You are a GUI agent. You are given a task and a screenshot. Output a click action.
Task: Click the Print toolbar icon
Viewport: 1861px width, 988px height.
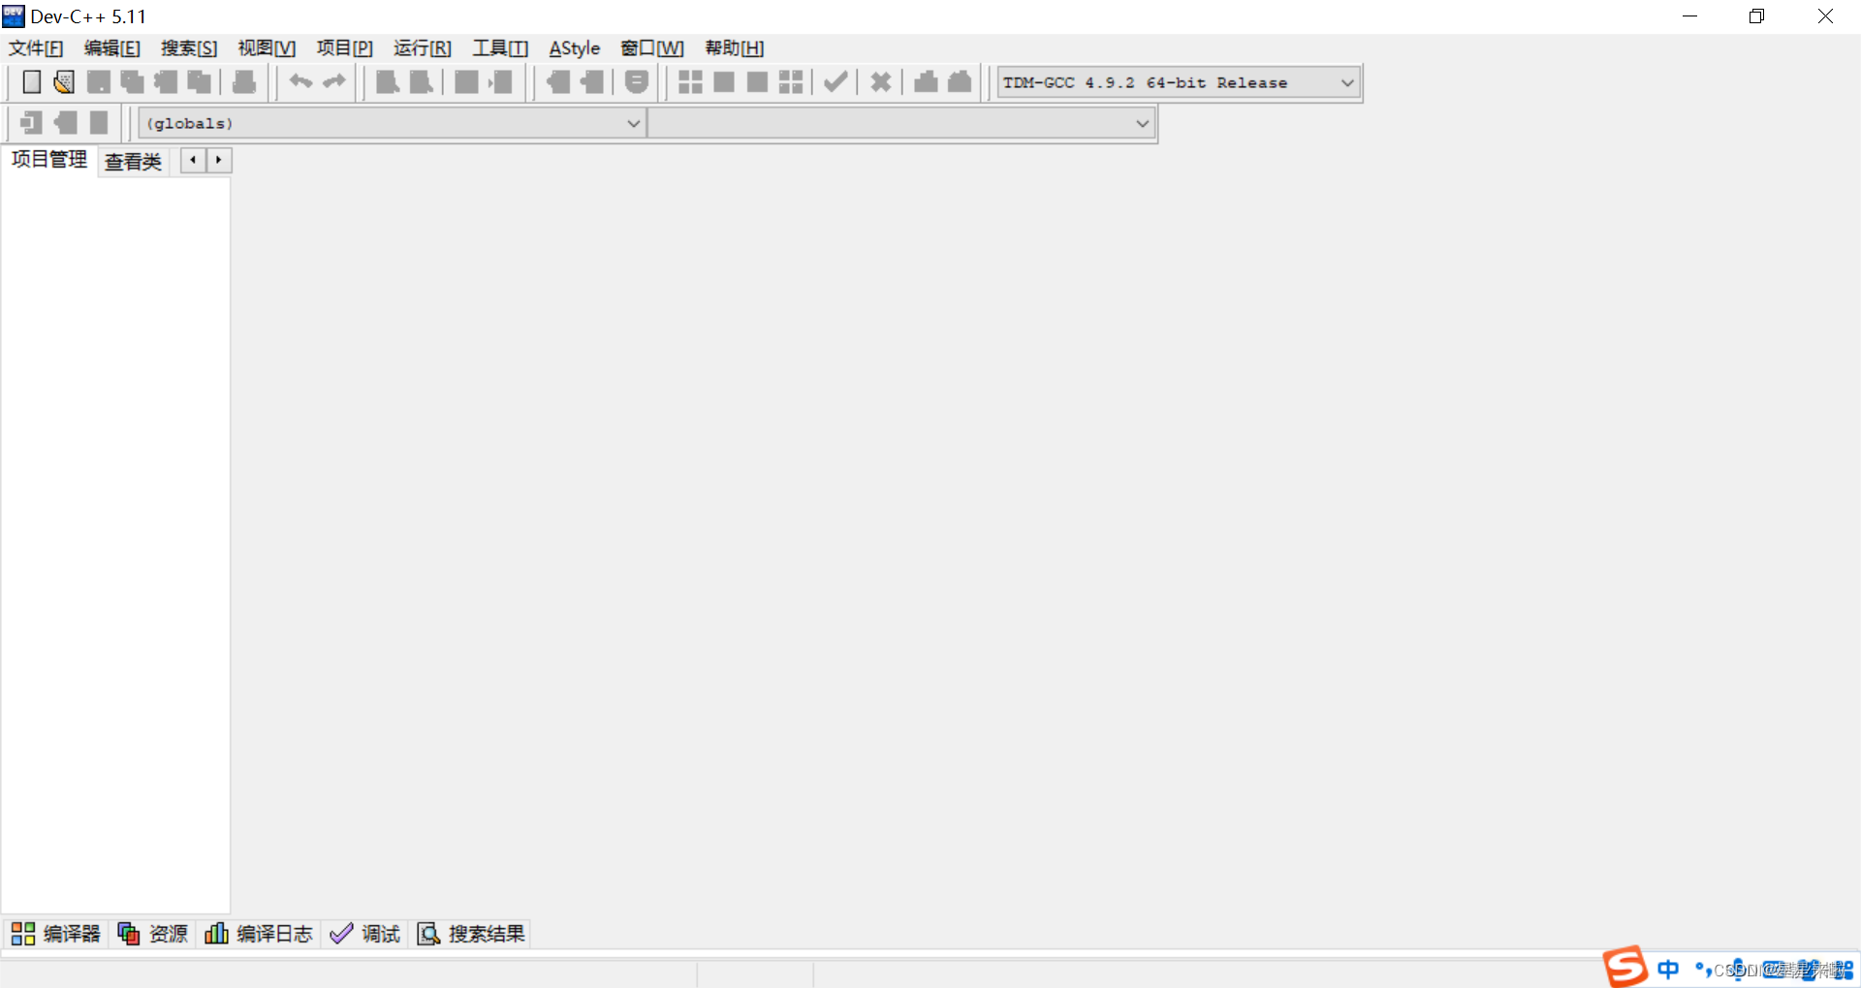[244, 82]
